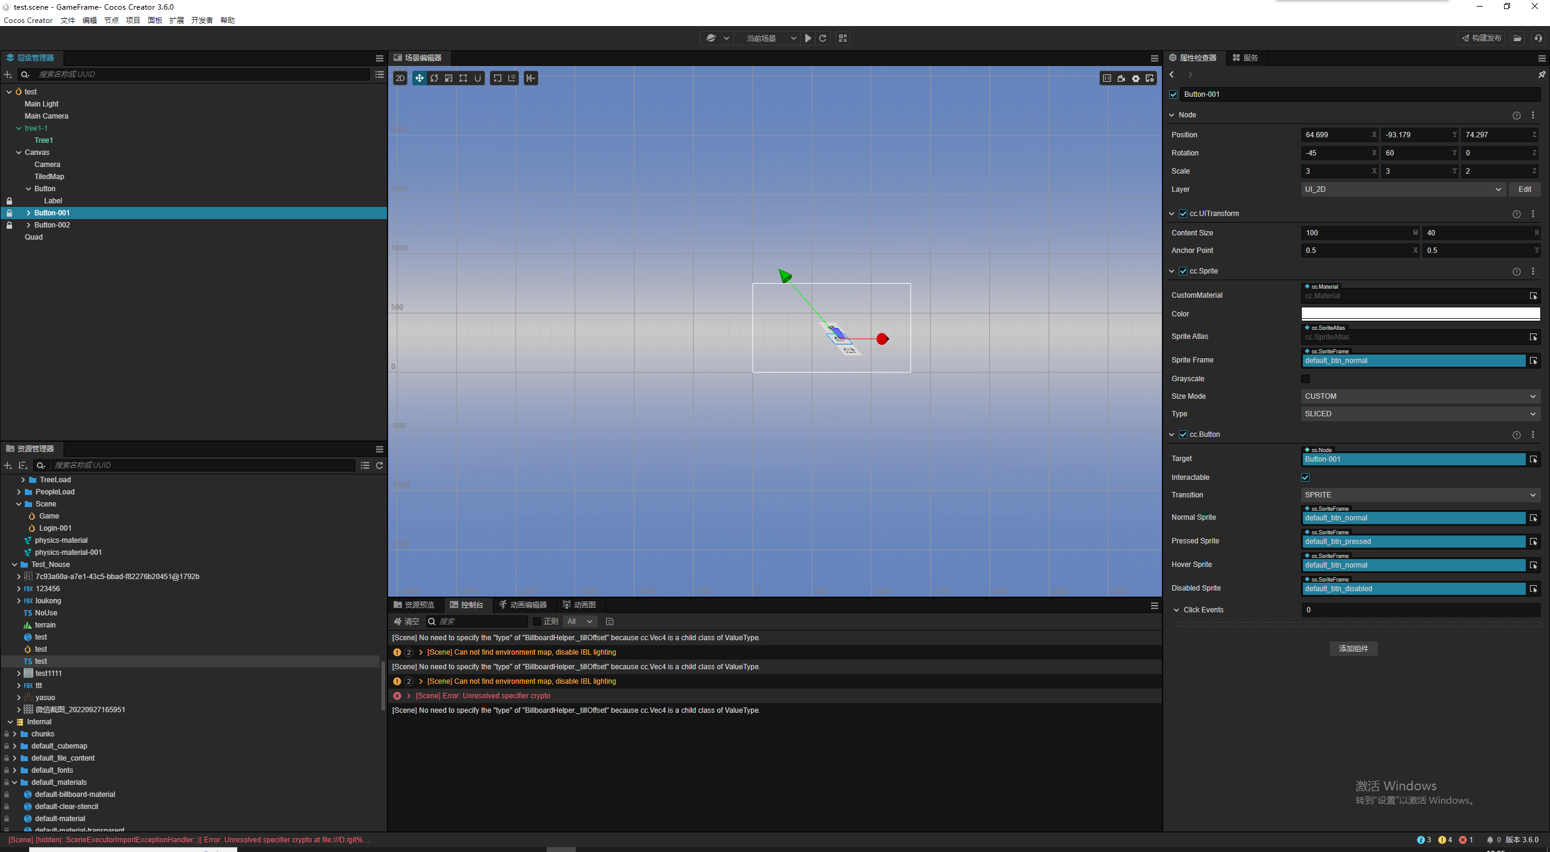Select the Rotate gizmo tool
The width and height of the screenshot is (1550, 852).
434,78
